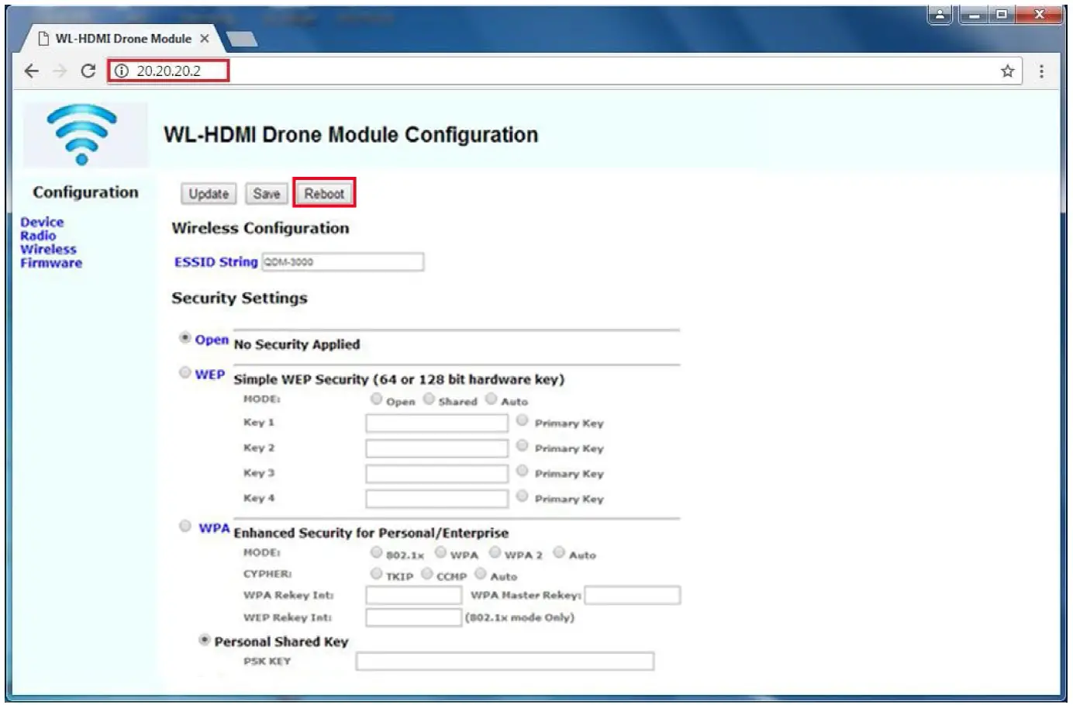1073x705 pixels.
Task: Open a new browser tab
Action: [241, 40]
